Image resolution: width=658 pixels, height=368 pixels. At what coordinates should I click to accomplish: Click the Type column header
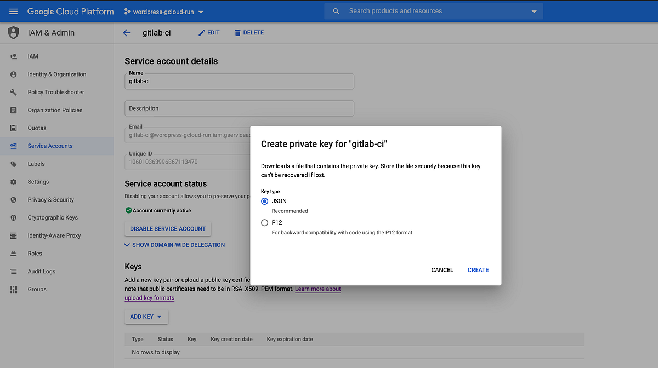pyautogui.click(x=138, y=340)
